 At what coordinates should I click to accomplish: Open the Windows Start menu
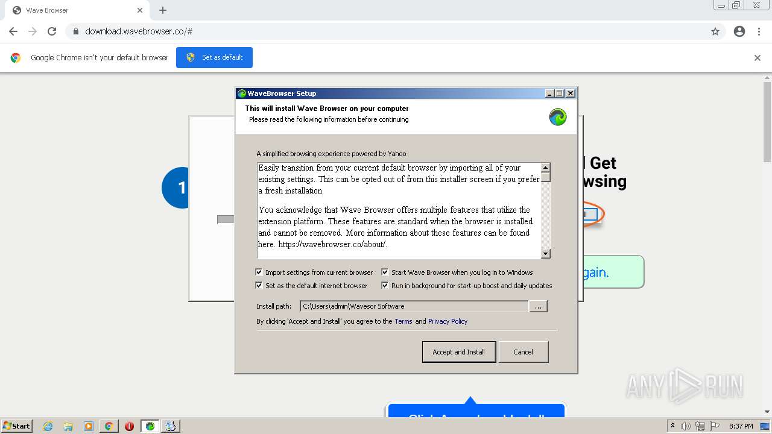pos(16,426)
